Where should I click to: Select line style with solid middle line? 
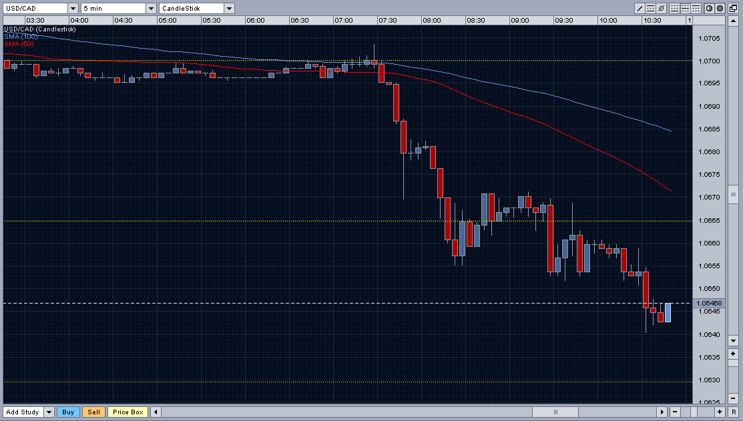pos(685,8)
